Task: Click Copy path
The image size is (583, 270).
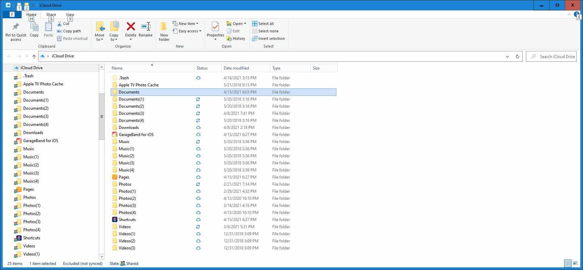Action: (69, 31)
